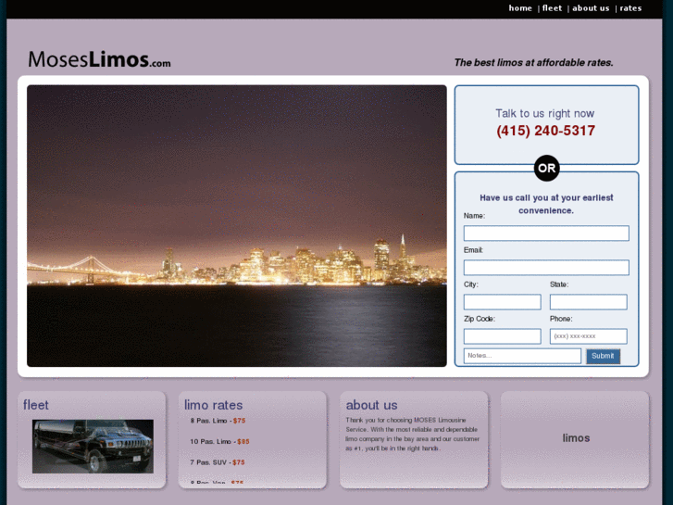Click the OR circle badge
This screenshot has width=673, height=505.
[547, 168]
